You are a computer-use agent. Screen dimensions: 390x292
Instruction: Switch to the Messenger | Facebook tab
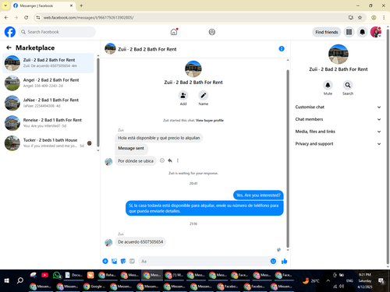click(x=43, y=5)
